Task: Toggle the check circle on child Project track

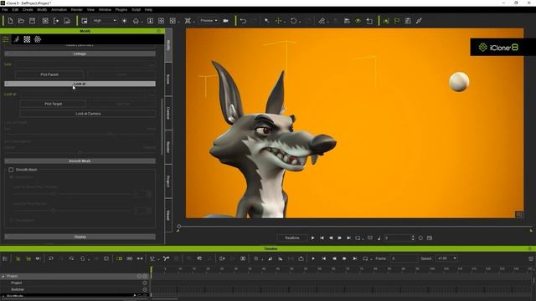Action: pyautogui.click(x=145, y=283)
